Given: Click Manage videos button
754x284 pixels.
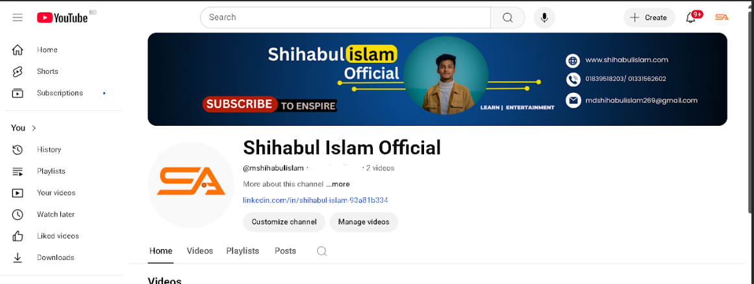Looking at the screenshot, I should coord(364,222).
